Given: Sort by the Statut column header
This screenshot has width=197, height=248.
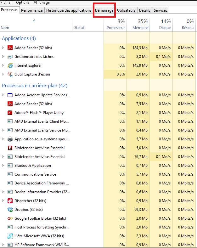Looking at the screenshot, I should tap(88, 25).
